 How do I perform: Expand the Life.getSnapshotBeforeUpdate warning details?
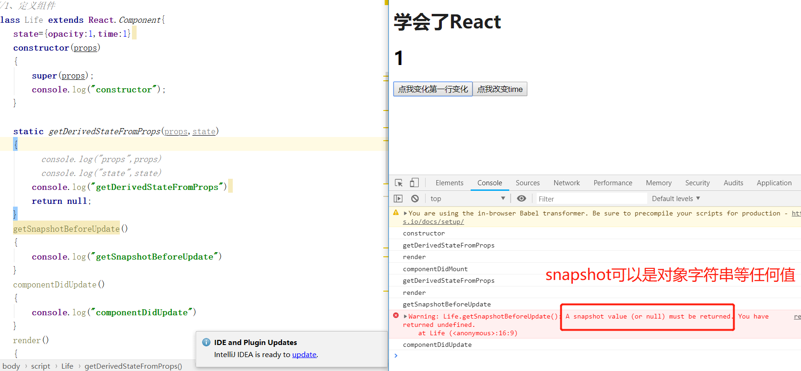[405, 317]
